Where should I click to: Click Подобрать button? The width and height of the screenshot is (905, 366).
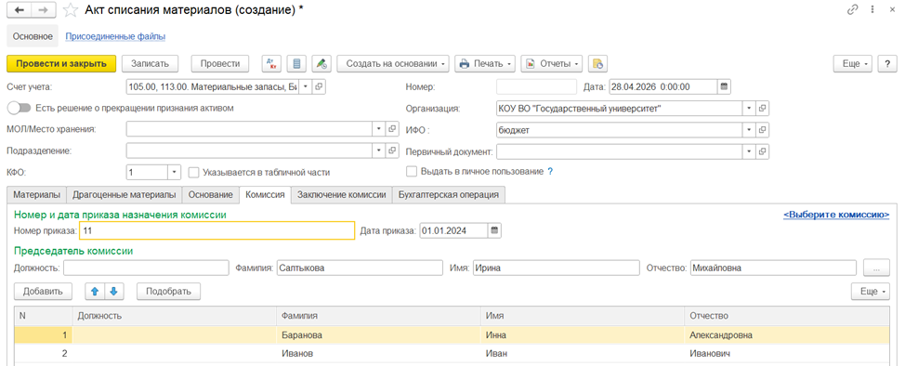click(168, 292)
